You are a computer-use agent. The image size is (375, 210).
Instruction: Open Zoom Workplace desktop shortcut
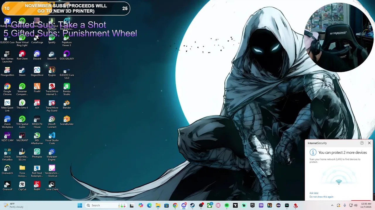click(7, 122)
